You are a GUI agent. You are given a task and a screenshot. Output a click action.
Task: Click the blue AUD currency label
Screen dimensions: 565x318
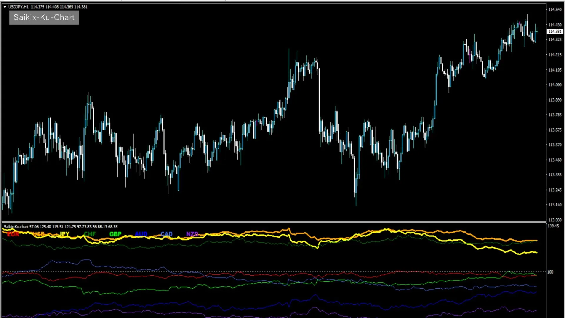pyautogui.click(x=141, y=234)
